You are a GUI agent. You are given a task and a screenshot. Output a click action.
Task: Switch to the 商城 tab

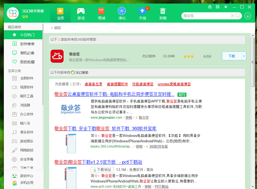coord(101,14)
